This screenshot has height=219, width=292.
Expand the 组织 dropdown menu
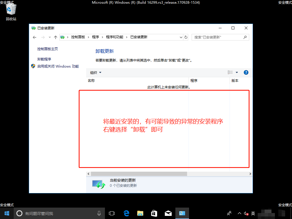coord(96,72)
